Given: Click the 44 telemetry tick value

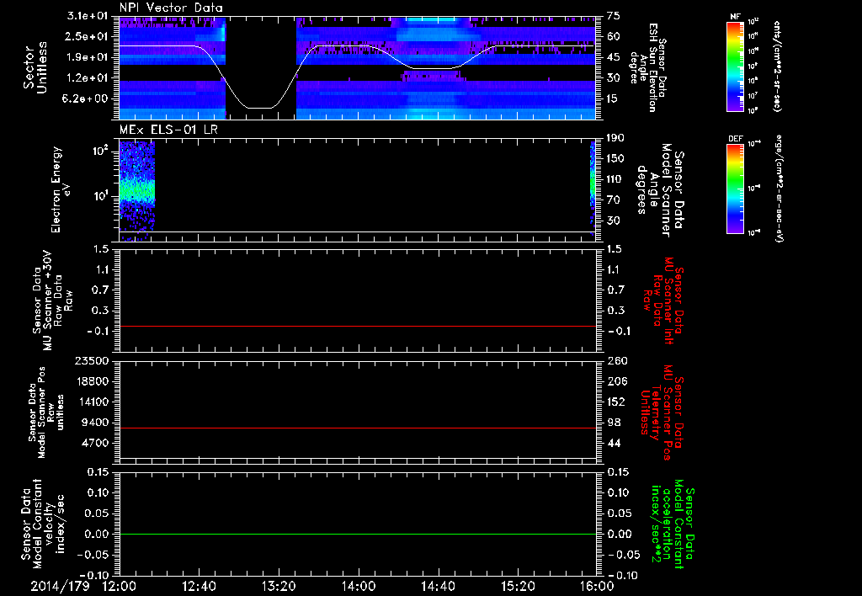Looking at the screenshot, I should 614,443.
